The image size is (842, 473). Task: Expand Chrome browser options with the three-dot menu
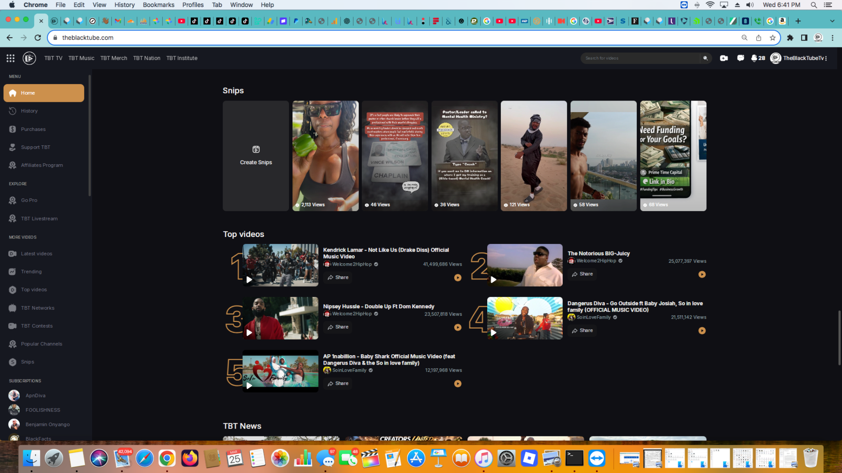point(833,37)
